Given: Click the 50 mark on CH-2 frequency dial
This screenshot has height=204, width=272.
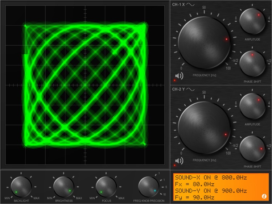Looking at the screenshot, I should coord(204,92).
